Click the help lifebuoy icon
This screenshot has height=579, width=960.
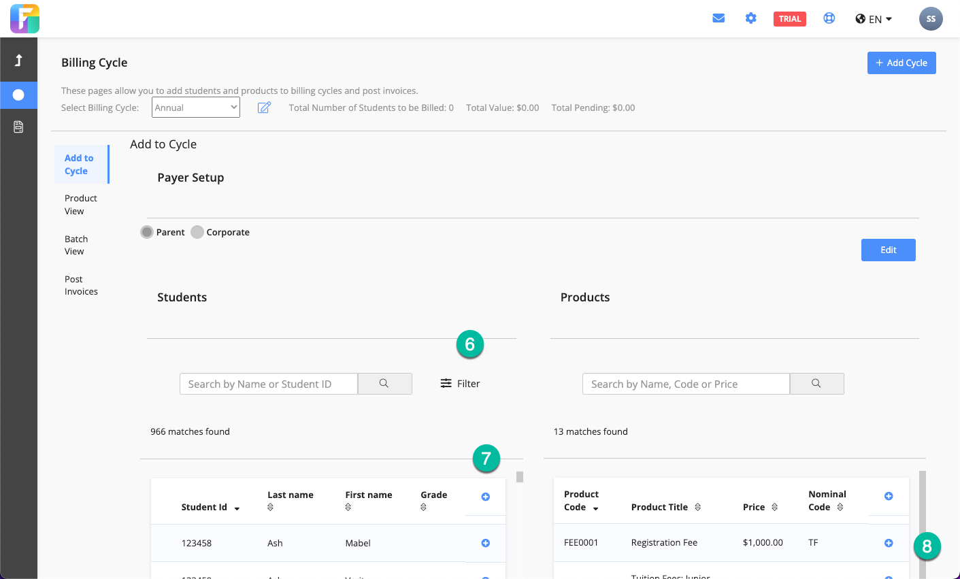click(x=829, y=18)
